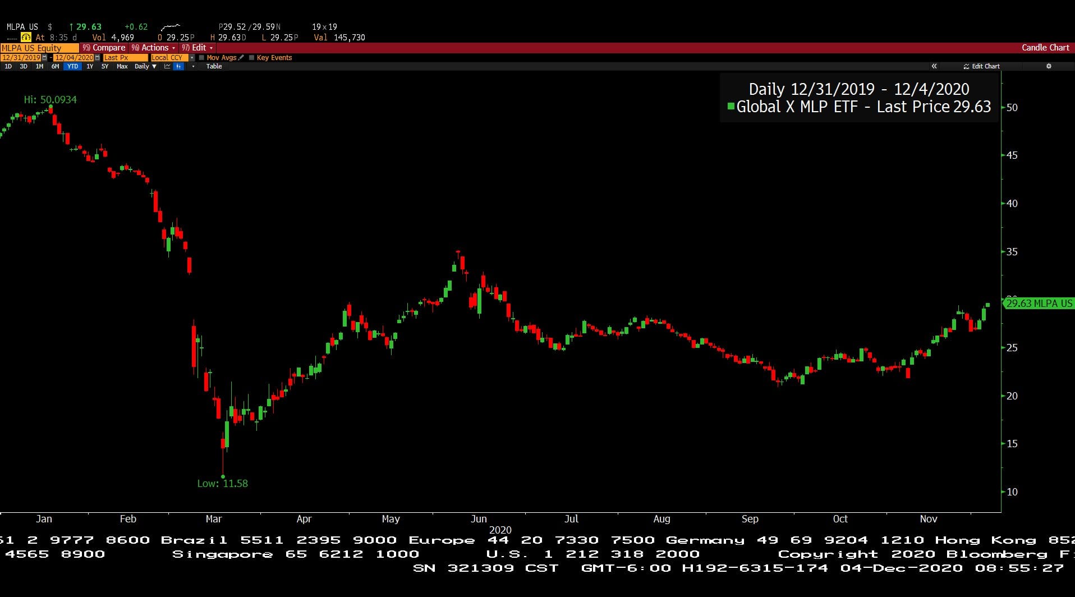Click the Hi: 50.0934 marker label
This screenshot has height=597, width=1075.
pos(50,99)
